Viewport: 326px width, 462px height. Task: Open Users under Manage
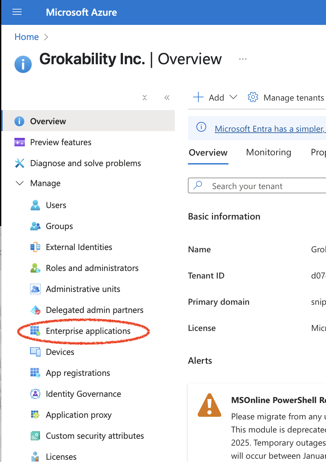pos(56,205)
